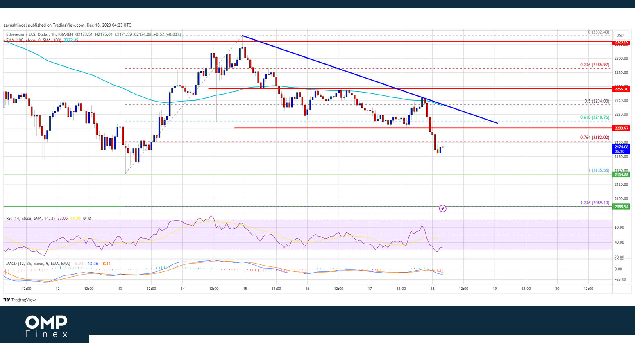Click the high price H2175.04
Image resolution: width=635 pixels, height=343 pixels.
(104, 35)
